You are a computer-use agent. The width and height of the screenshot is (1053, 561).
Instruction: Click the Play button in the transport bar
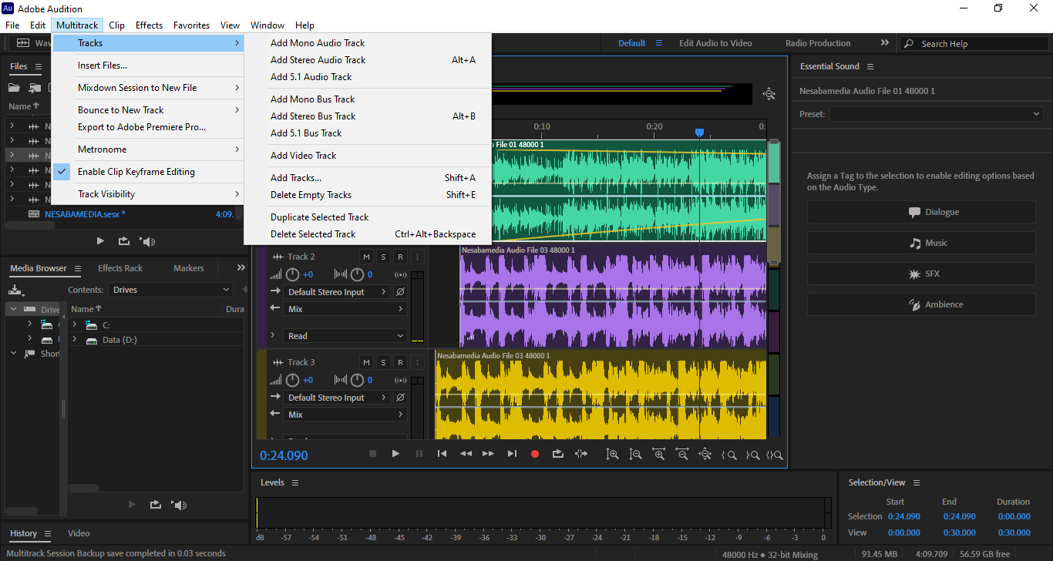point(395,454)
